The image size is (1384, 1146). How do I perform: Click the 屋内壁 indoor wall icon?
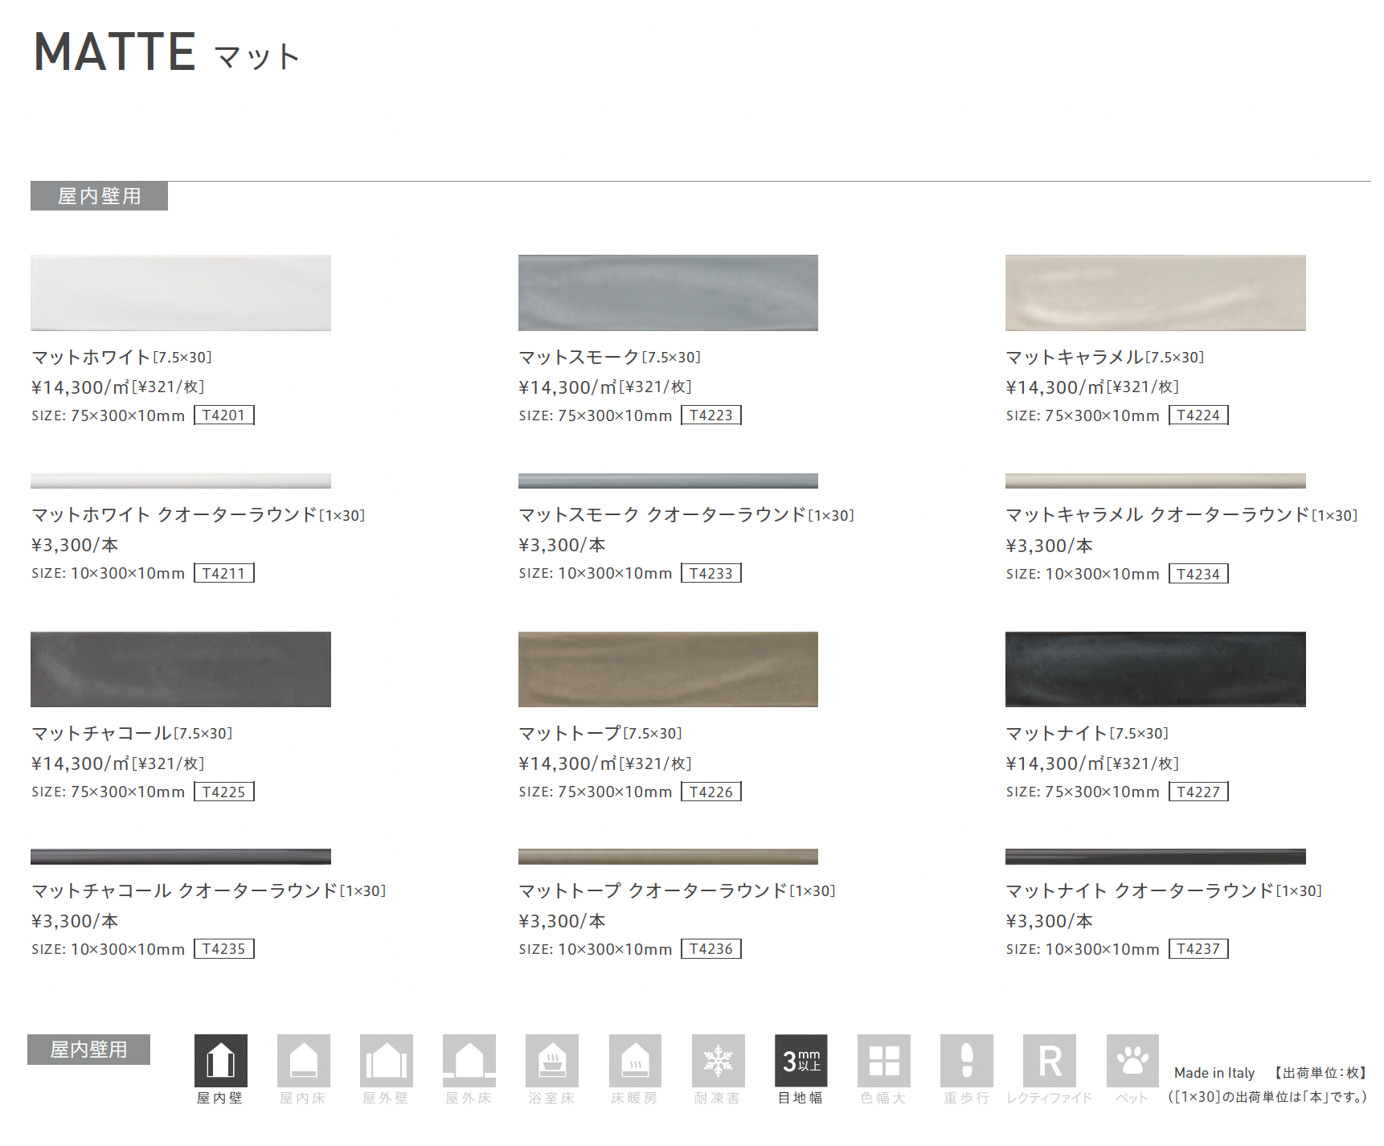[220, 1060]
